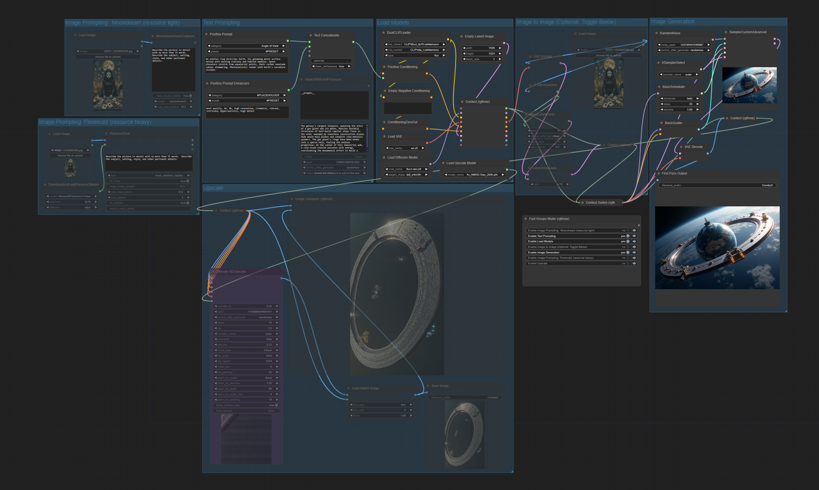Toggle Enable Image to image switch

tap(628, 247)
